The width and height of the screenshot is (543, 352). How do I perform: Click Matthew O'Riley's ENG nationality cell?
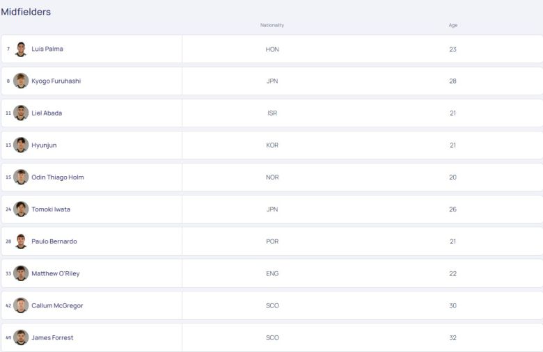tap(272, 273)
